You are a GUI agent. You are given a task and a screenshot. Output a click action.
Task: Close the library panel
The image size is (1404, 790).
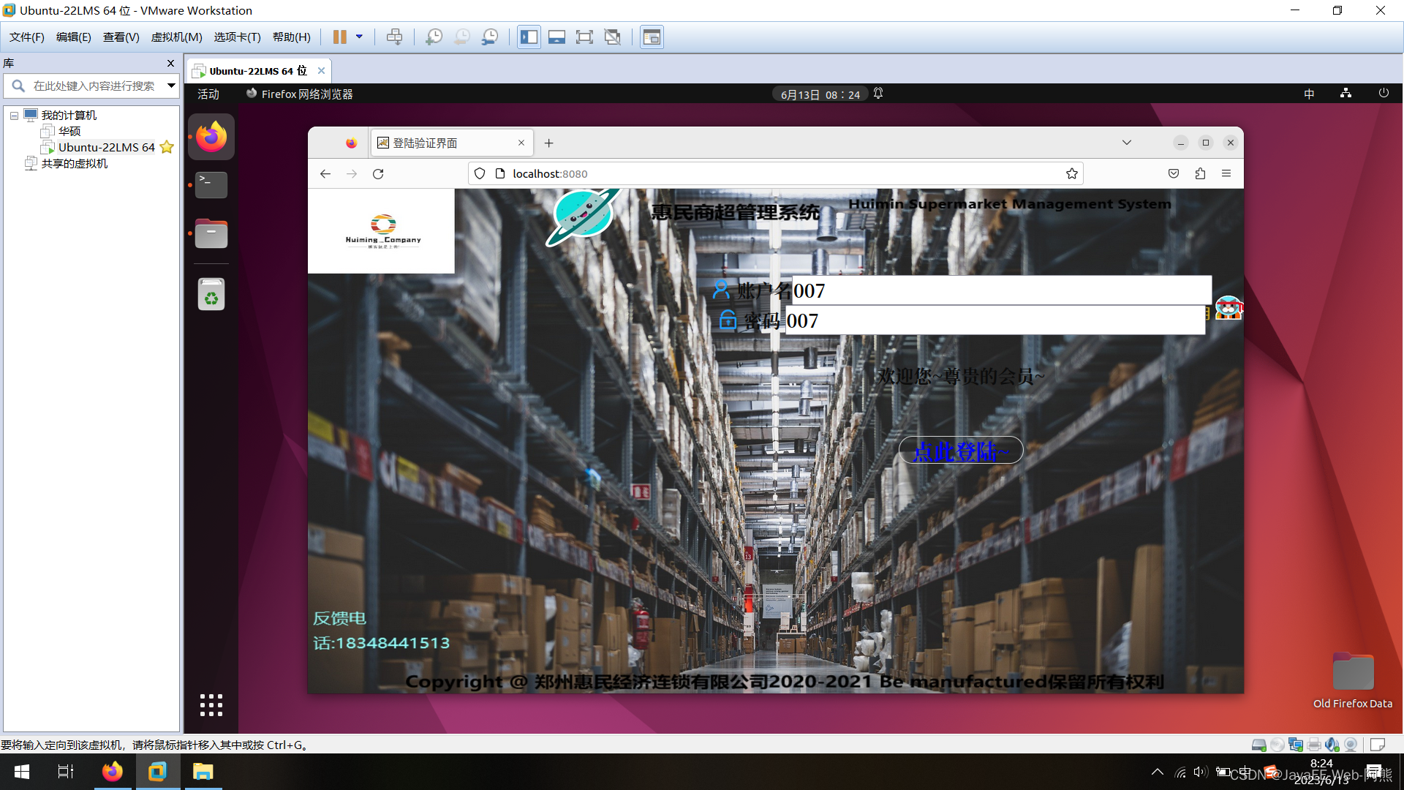(x=170, y=63)
